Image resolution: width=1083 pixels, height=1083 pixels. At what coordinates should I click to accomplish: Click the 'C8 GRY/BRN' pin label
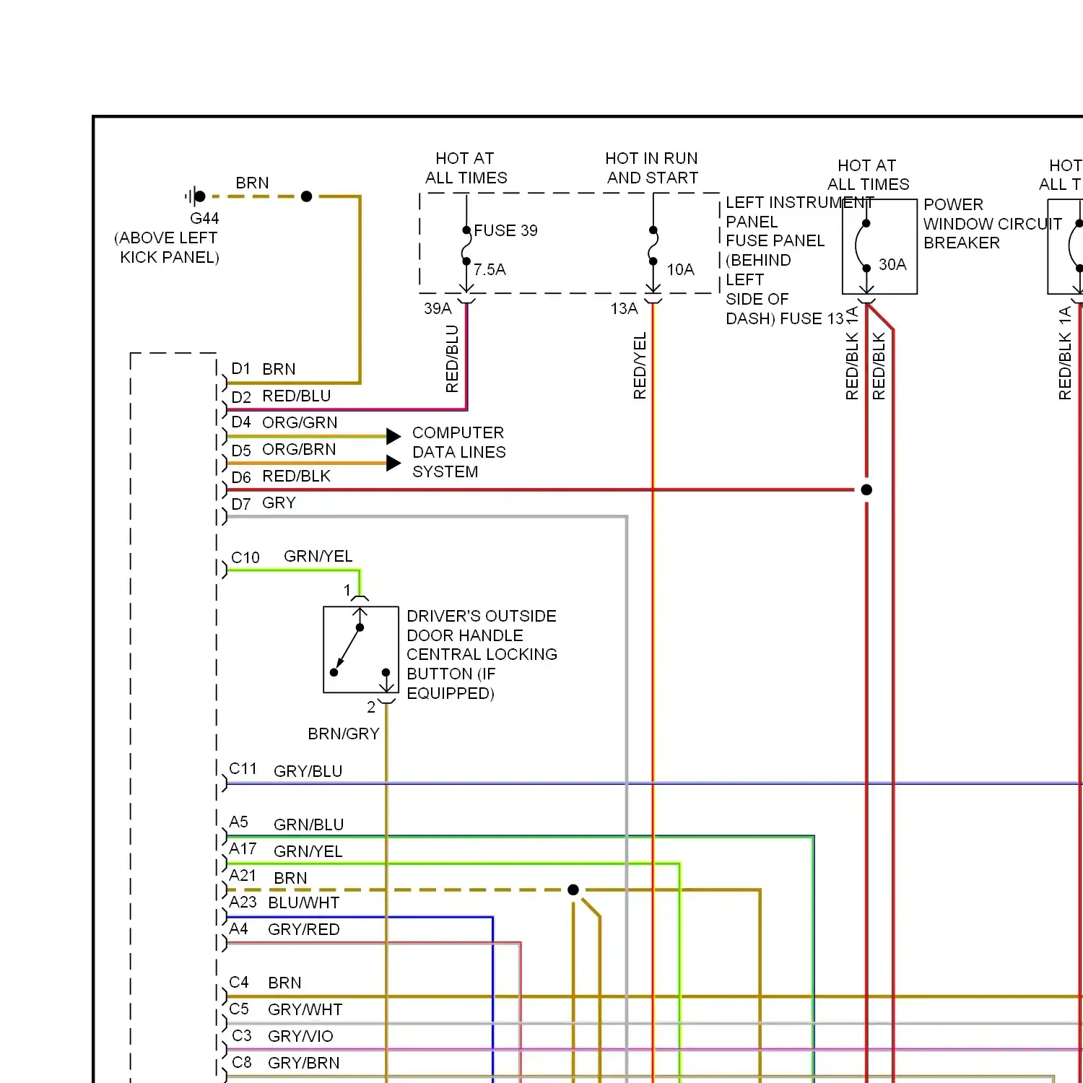coord(285,1063)
